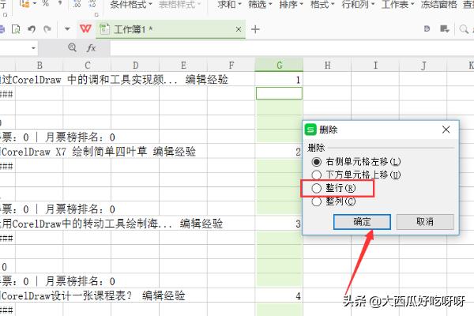Select 整列 radio option
The width and height of the screenshot is (474, 316).
(x=333, y=201)
